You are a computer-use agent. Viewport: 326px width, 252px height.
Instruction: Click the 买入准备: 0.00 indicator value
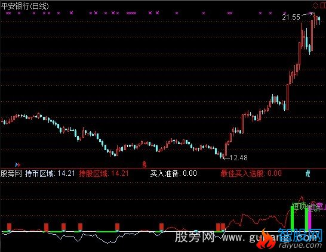pos(174,173)
